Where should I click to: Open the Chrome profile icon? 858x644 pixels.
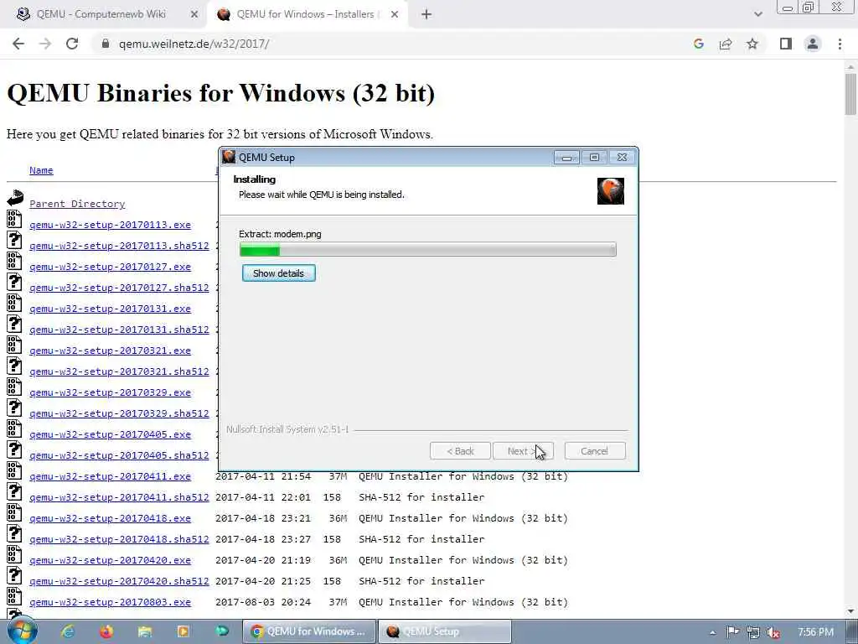(x=813, y=44)
